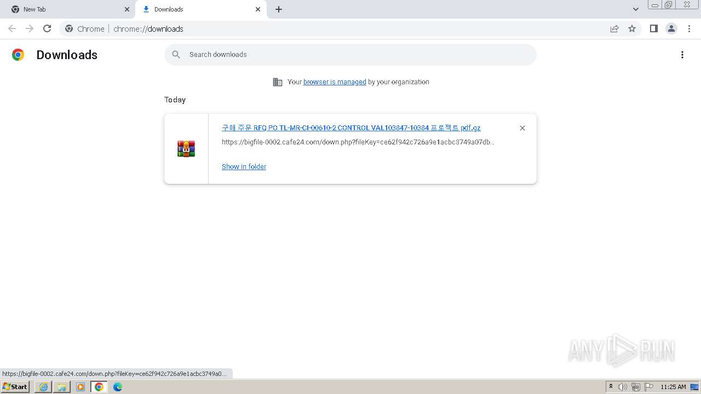Click the Chrome logo beside Downloads
The height and width of the screenshot is (394, 701).
pos(18,55)
